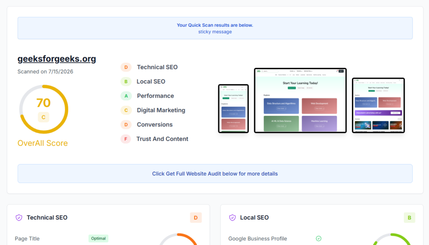This screenshot has height=245, width=429.
Task: Select the Trust And Content category label
Action: 163,139
